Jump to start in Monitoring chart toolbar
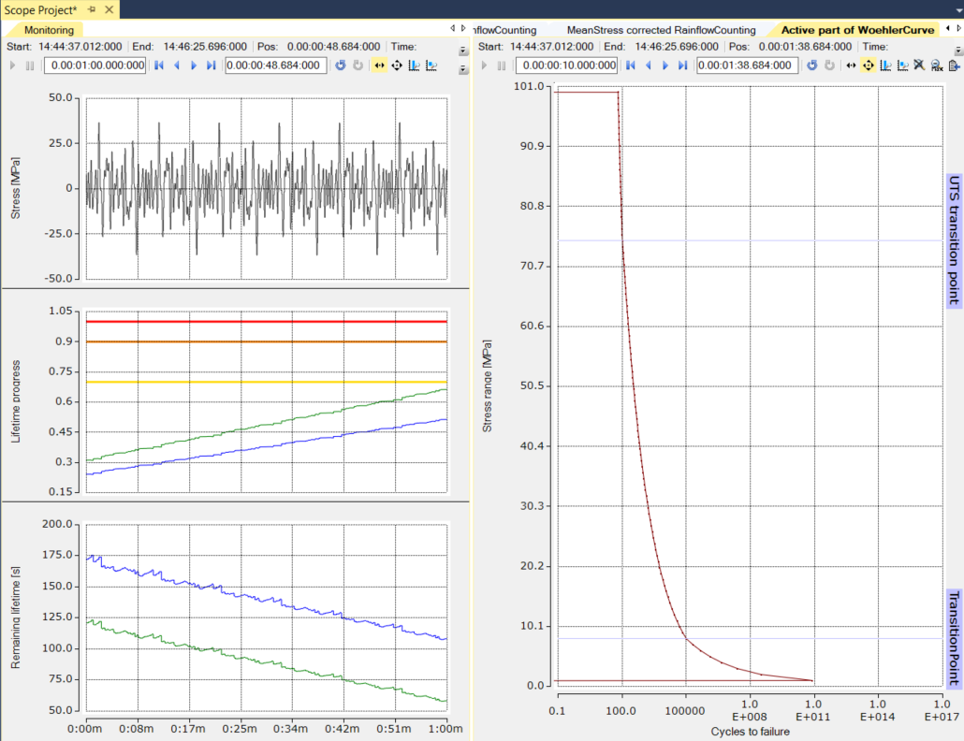This screenshot has height=741, width=964. (159, 65)
